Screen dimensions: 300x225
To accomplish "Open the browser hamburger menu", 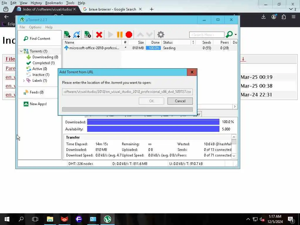I will coord(294,17).
